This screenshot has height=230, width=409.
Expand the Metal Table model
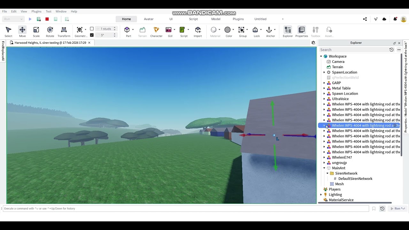tap(324, 88)
